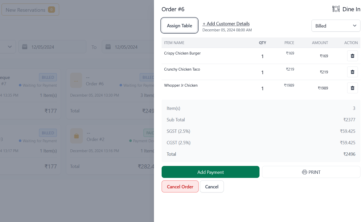Open the calendar icon for start date
The image size is (364, 222).
click(24, 46)
